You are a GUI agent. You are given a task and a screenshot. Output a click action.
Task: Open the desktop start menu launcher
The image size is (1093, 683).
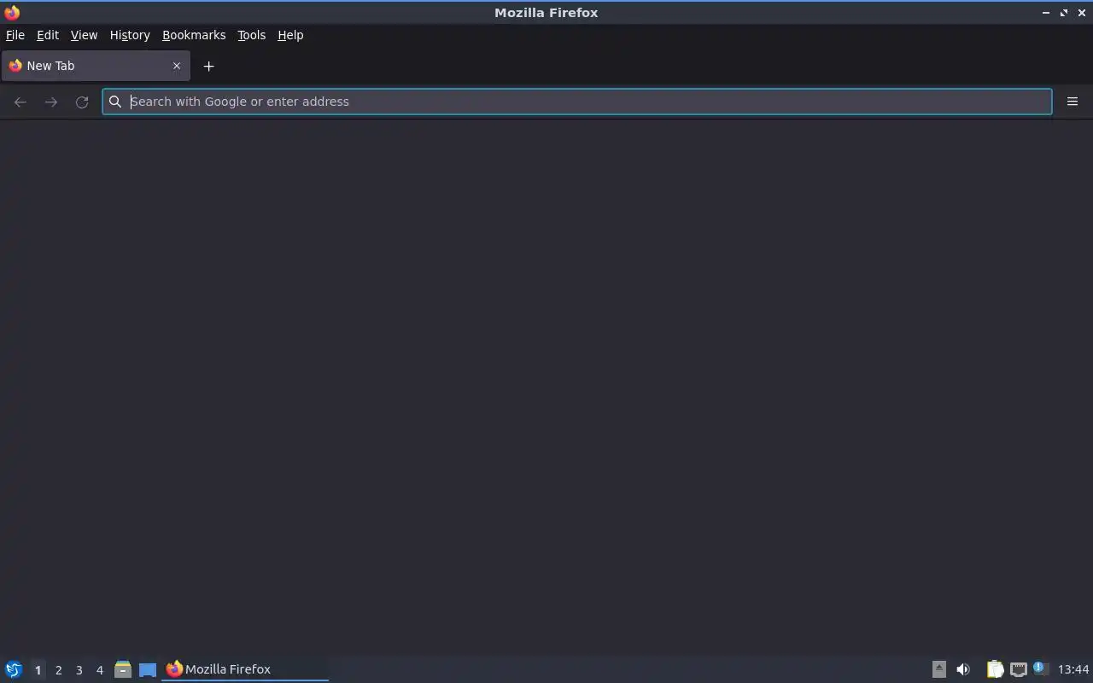14,669
